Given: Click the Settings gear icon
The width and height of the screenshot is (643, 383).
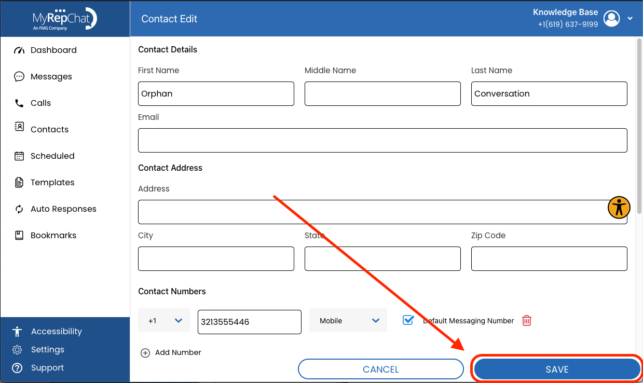Looking at the screenshot, I should (17, 350).
